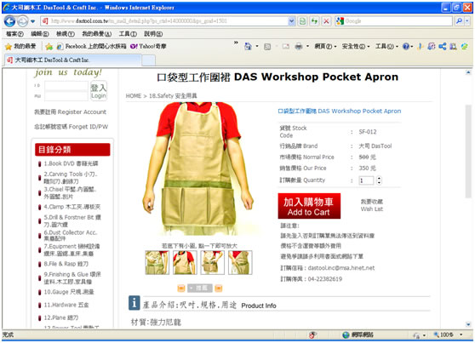Screen dimensions: 475x343
Task: Increase quantity with stepper up arrow
Action: (x=379, y=178)
